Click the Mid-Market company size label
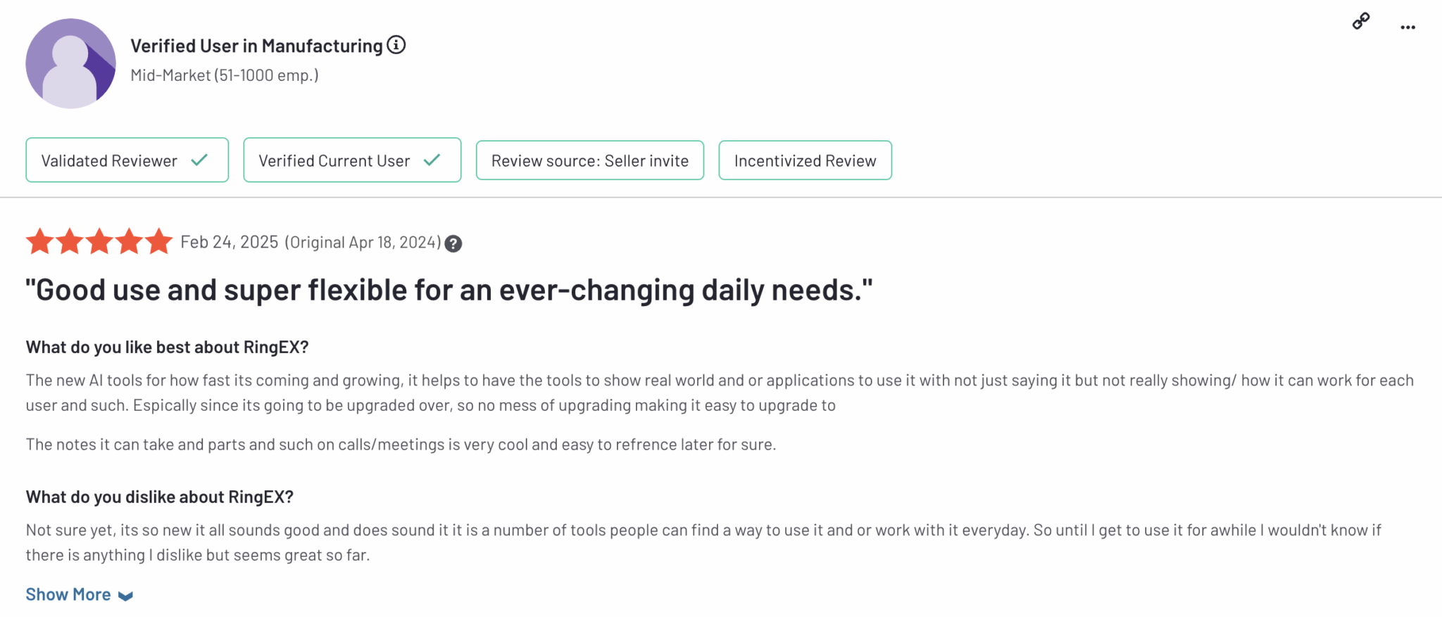Screen dimensions: 1442x617 click(225, 75)
